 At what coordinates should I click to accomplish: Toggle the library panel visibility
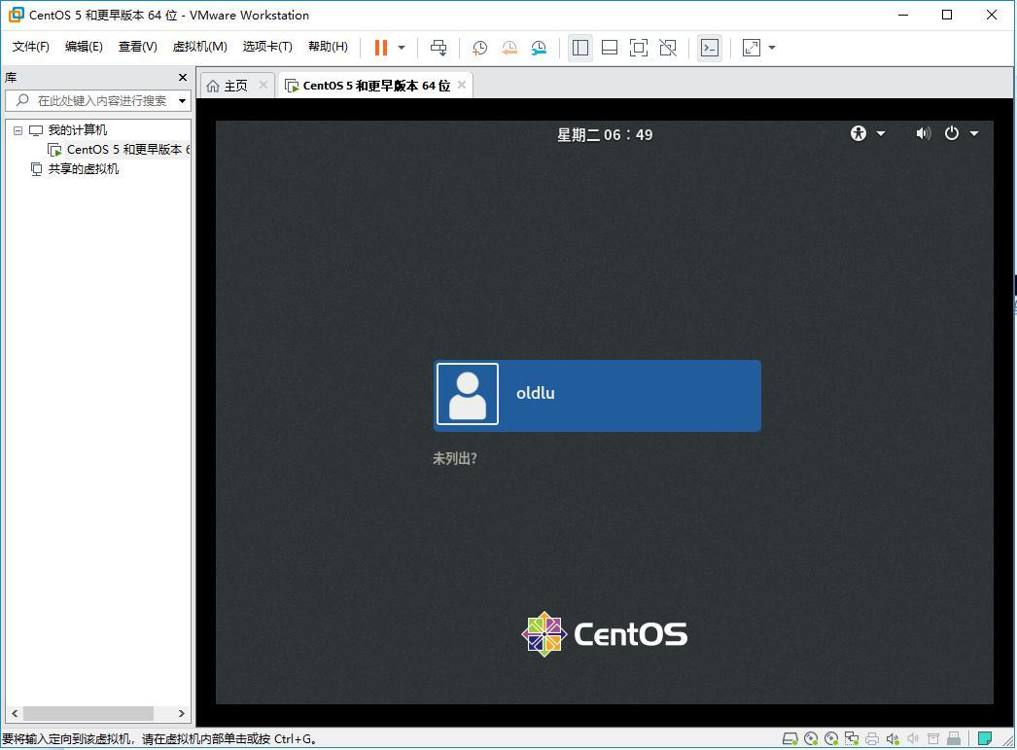coord(580,47)
